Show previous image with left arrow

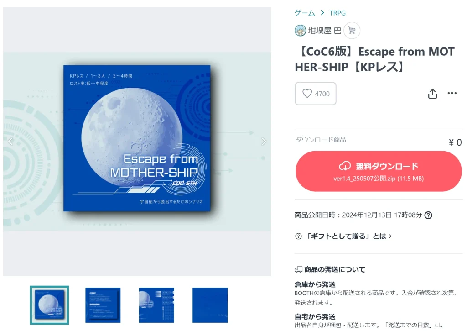tap(11, 142)
